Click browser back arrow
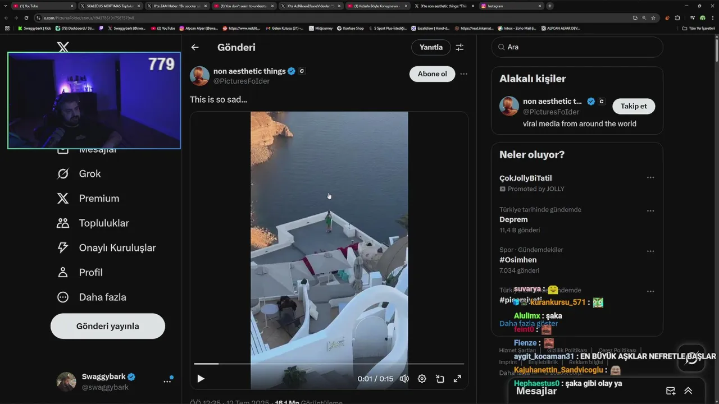Viewport: 719px width, 404px height. pos(6,18)
